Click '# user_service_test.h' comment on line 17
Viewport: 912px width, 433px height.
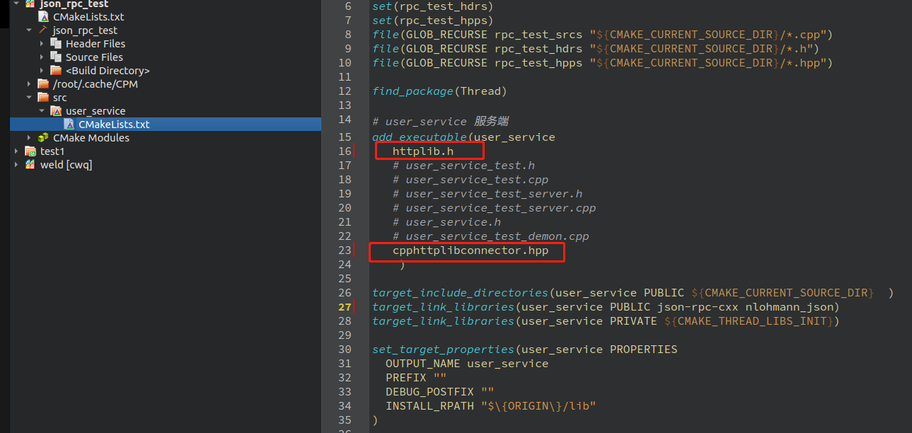coord(463,165)
